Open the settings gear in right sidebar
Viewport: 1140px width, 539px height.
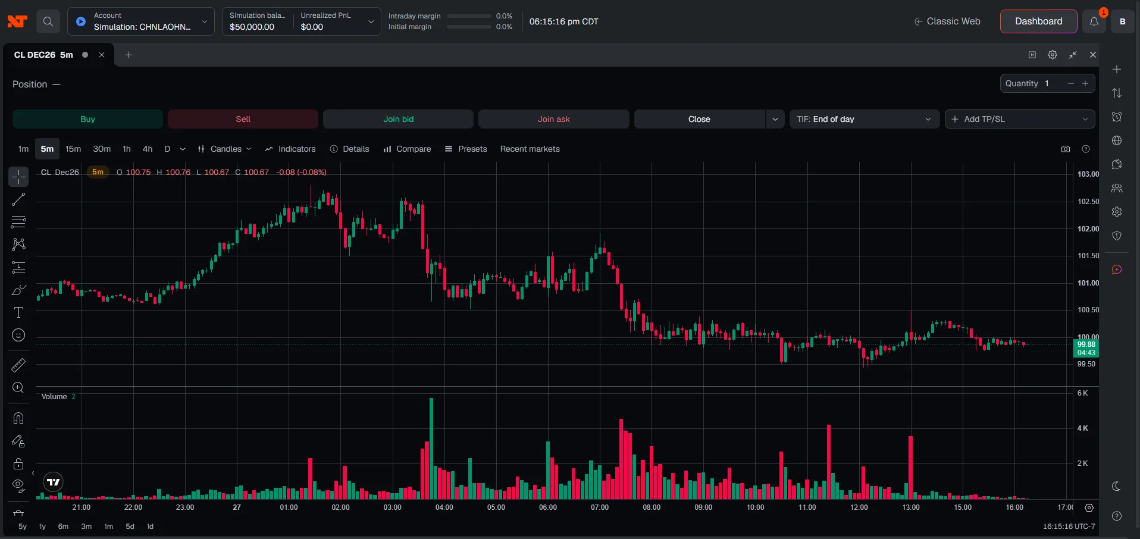1117,212
